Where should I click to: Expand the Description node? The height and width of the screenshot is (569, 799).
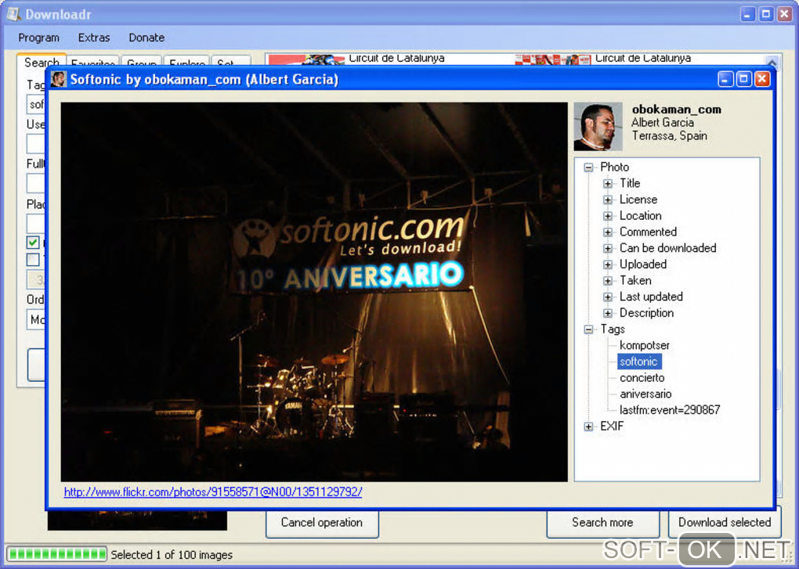coord(607,313)
